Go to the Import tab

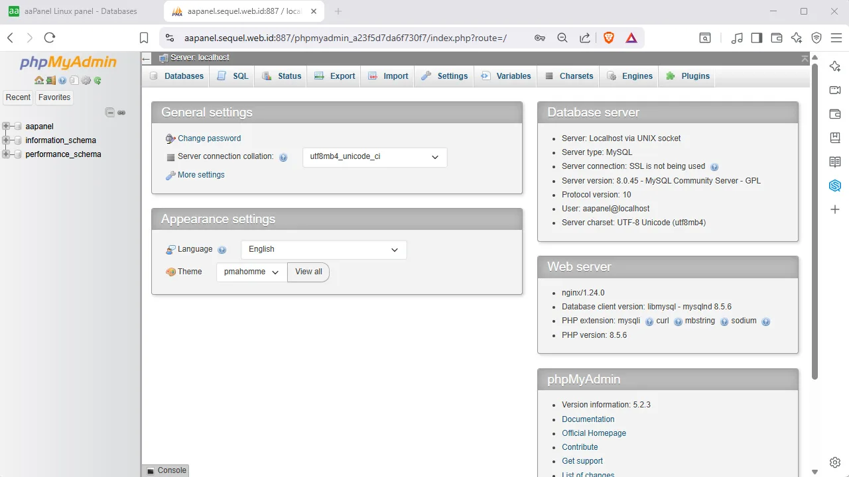388,76
